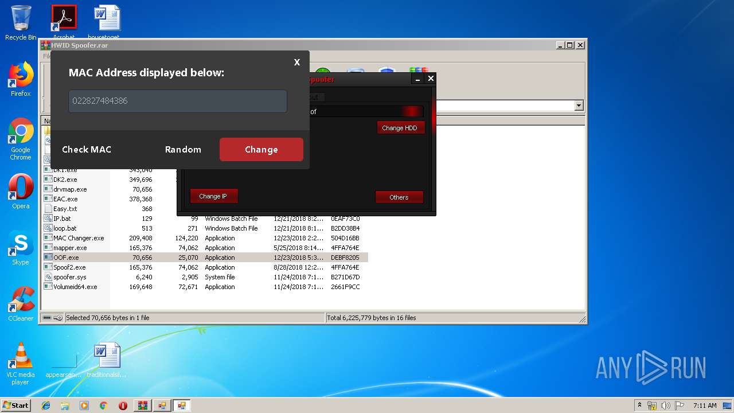This screenshot has height=413, width=734.
Task: Click status text Selected 70,656 bytes
Action: 107,318
